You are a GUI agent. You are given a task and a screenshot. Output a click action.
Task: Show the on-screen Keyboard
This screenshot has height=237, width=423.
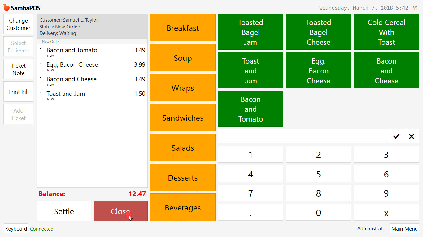(x=16, y=228)
